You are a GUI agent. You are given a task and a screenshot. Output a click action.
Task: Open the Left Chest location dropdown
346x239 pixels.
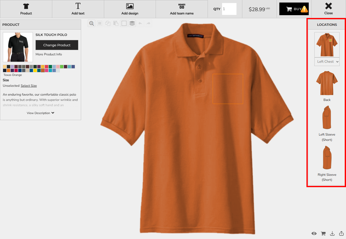click(327, 62)
